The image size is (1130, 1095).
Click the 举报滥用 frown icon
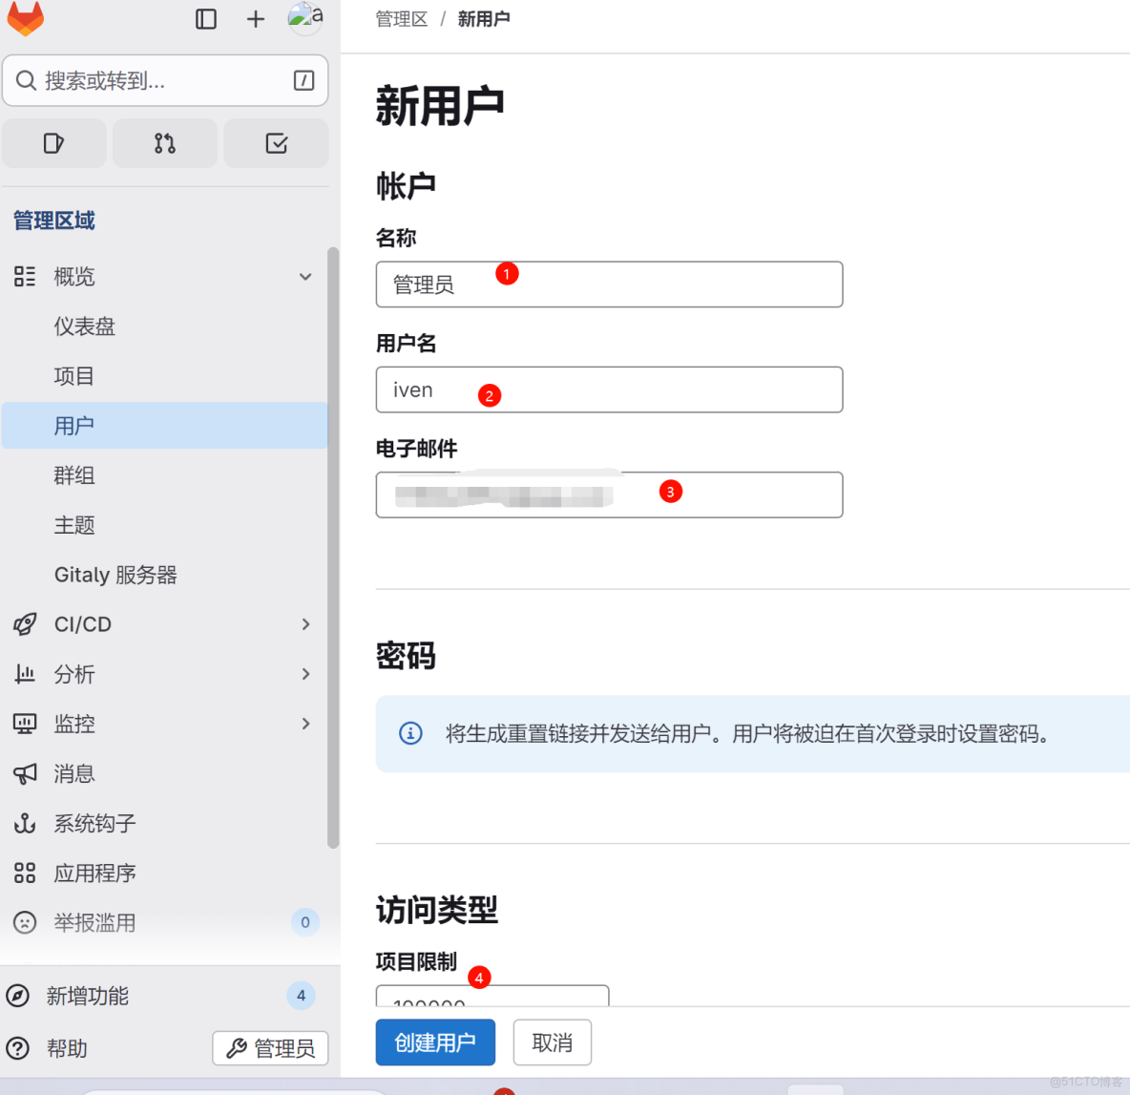click(x=25, y=922)
